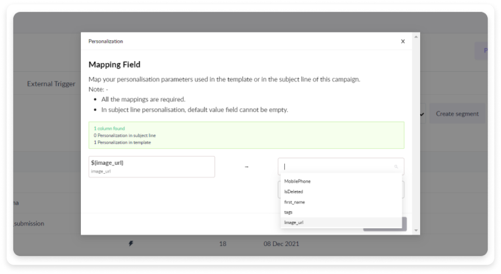Click the 08 Dec 2021 date cell
The width and height of the screenshot is (501, 274).
coord(281,244)
